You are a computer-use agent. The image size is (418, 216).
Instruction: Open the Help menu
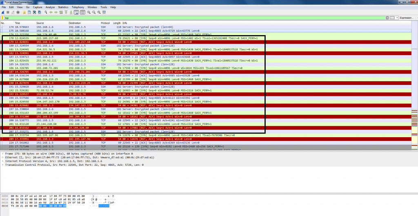pyautogui.click(x=113, y=7)
